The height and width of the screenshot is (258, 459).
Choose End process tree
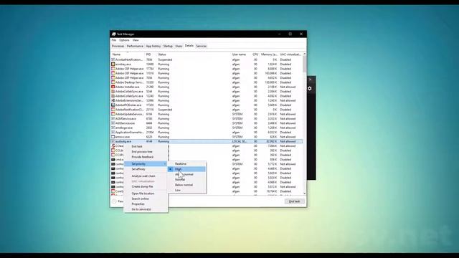tap(146, 151)
